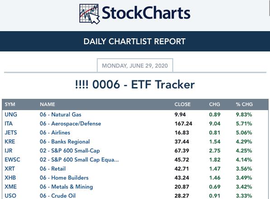Open the EWSC symbol link
The image size is (270, 199).
(12, 160)
